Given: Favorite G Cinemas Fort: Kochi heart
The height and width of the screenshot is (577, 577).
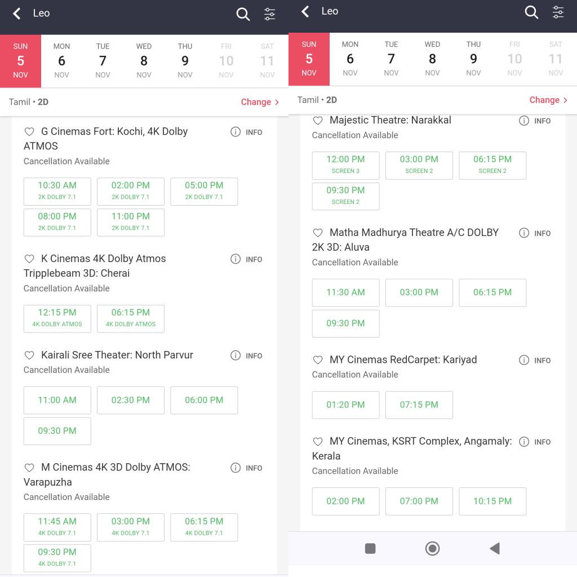Looking at the screenshot, I should [29, 131].
